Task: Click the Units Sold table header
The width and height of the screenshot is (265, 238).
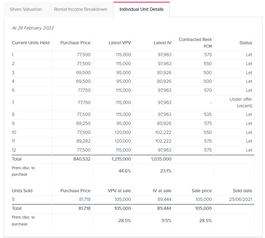Action: [22, 191]
